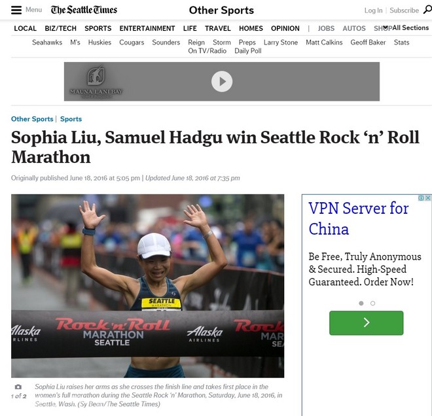Select the first ad carousel dot

tap(361, 303)
